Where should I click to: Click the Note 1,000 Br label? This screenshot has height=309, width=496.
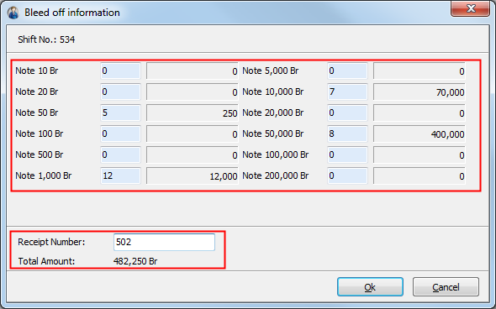pos(44,175)
